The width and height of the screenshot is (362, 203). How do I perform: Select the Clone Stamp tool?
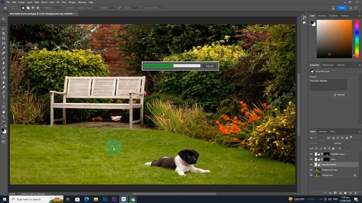point(3,63)
